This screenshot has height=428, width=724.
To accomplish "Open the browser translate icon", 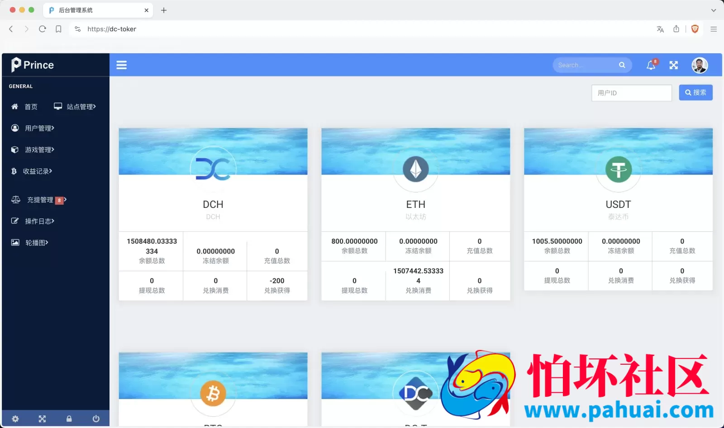I will coord(660,29).
